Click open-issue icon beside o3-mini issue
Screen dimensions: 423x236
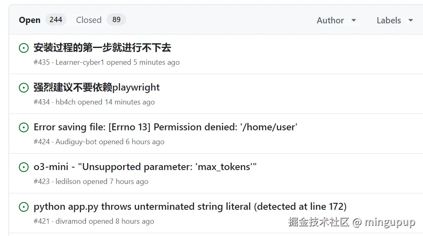click(24, 167)
